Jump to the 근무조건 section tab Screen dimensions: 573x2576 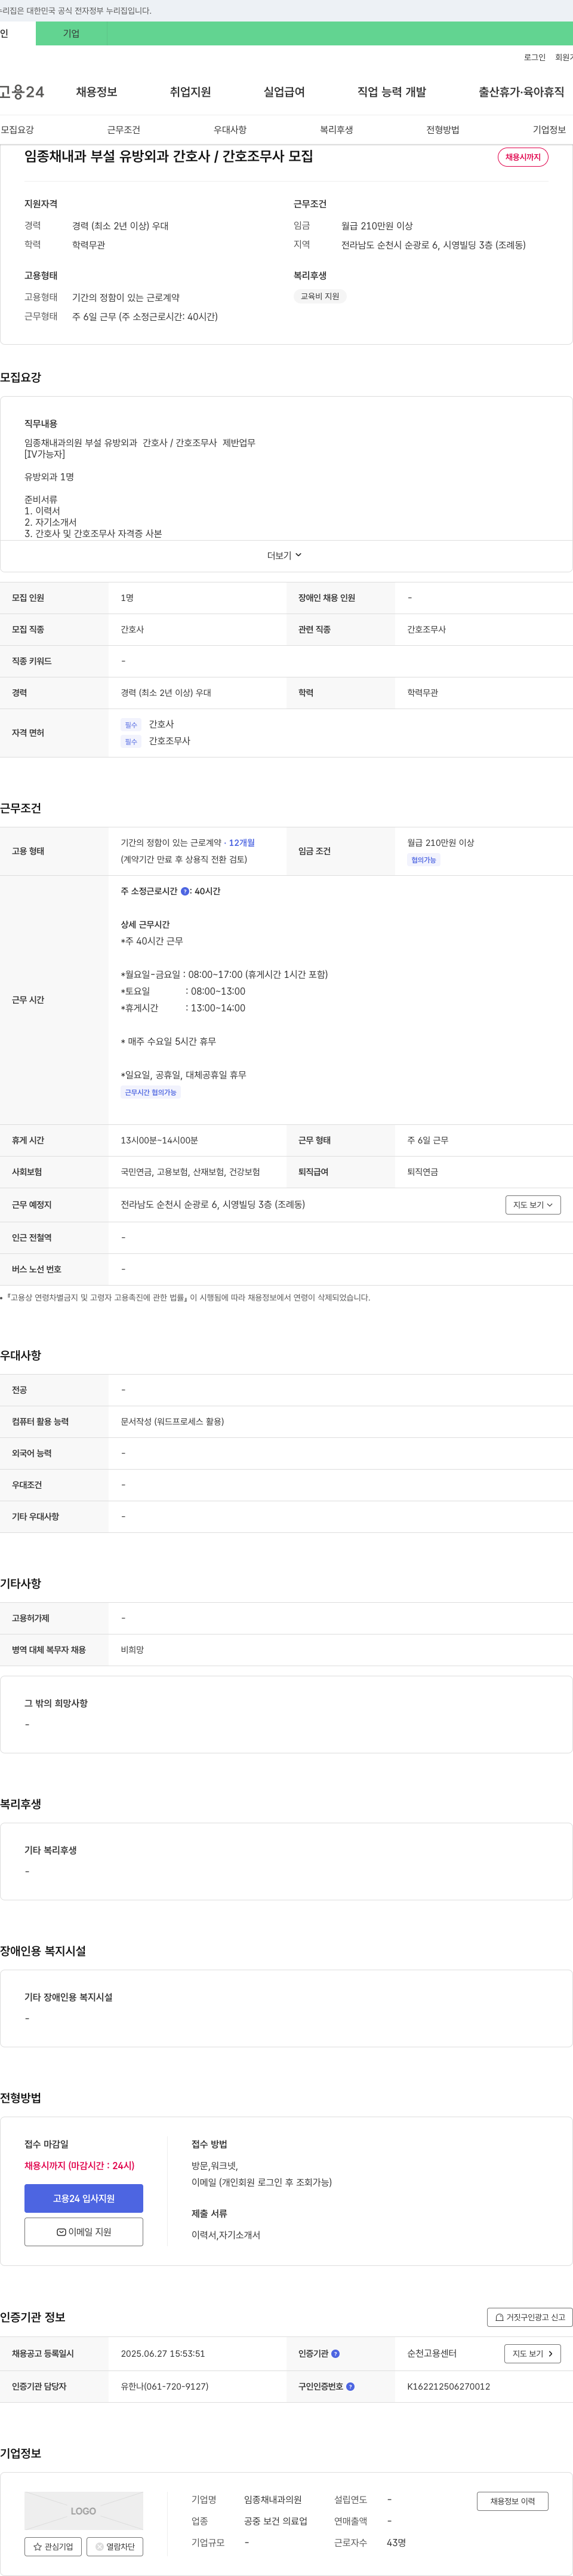coord(124,130)
